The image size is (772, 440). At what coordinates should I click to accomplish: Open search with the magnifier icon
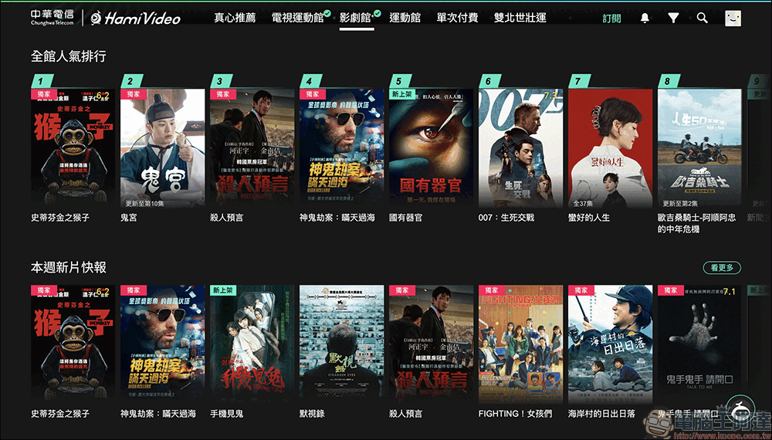pyautogui.click(x=703, y=19)
